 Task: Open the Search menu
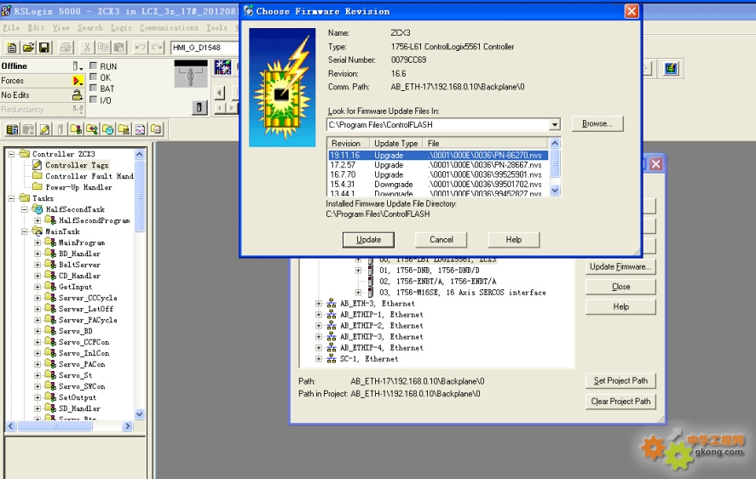coord(90,28)
